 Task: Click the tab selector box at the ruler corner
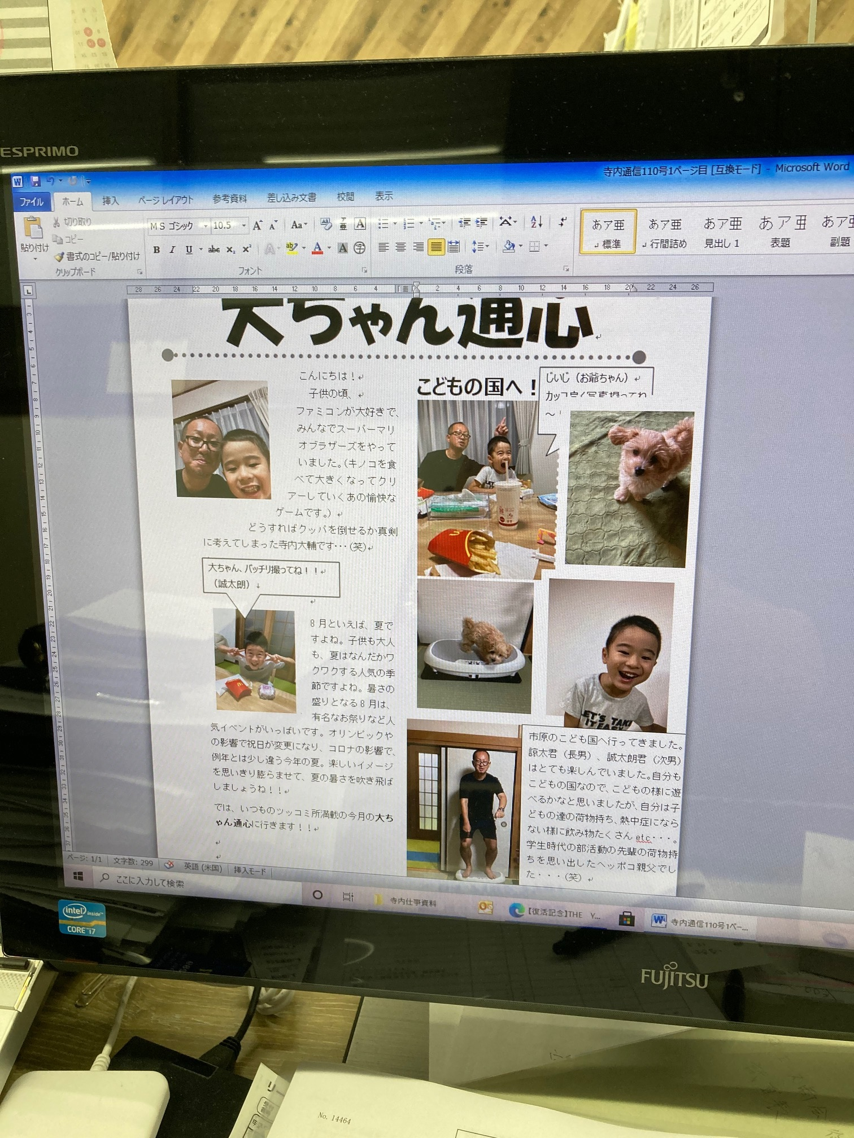(29, 291)
